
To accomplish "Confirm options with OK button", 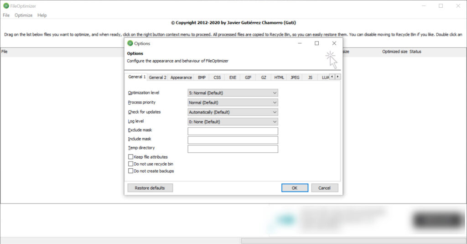I will click(x=295, y=188).
